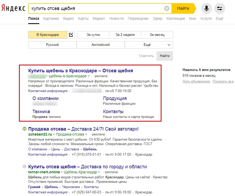
Task: Click the phone number +7 (929) 847-00-03
Action: (86, 192)
